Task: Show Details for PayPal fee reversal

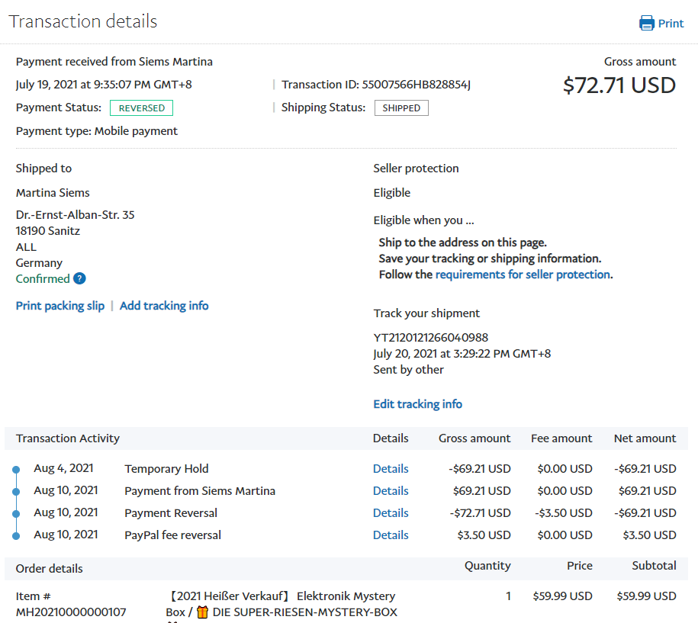Action: pyautogui.click(x=391, y=535)
